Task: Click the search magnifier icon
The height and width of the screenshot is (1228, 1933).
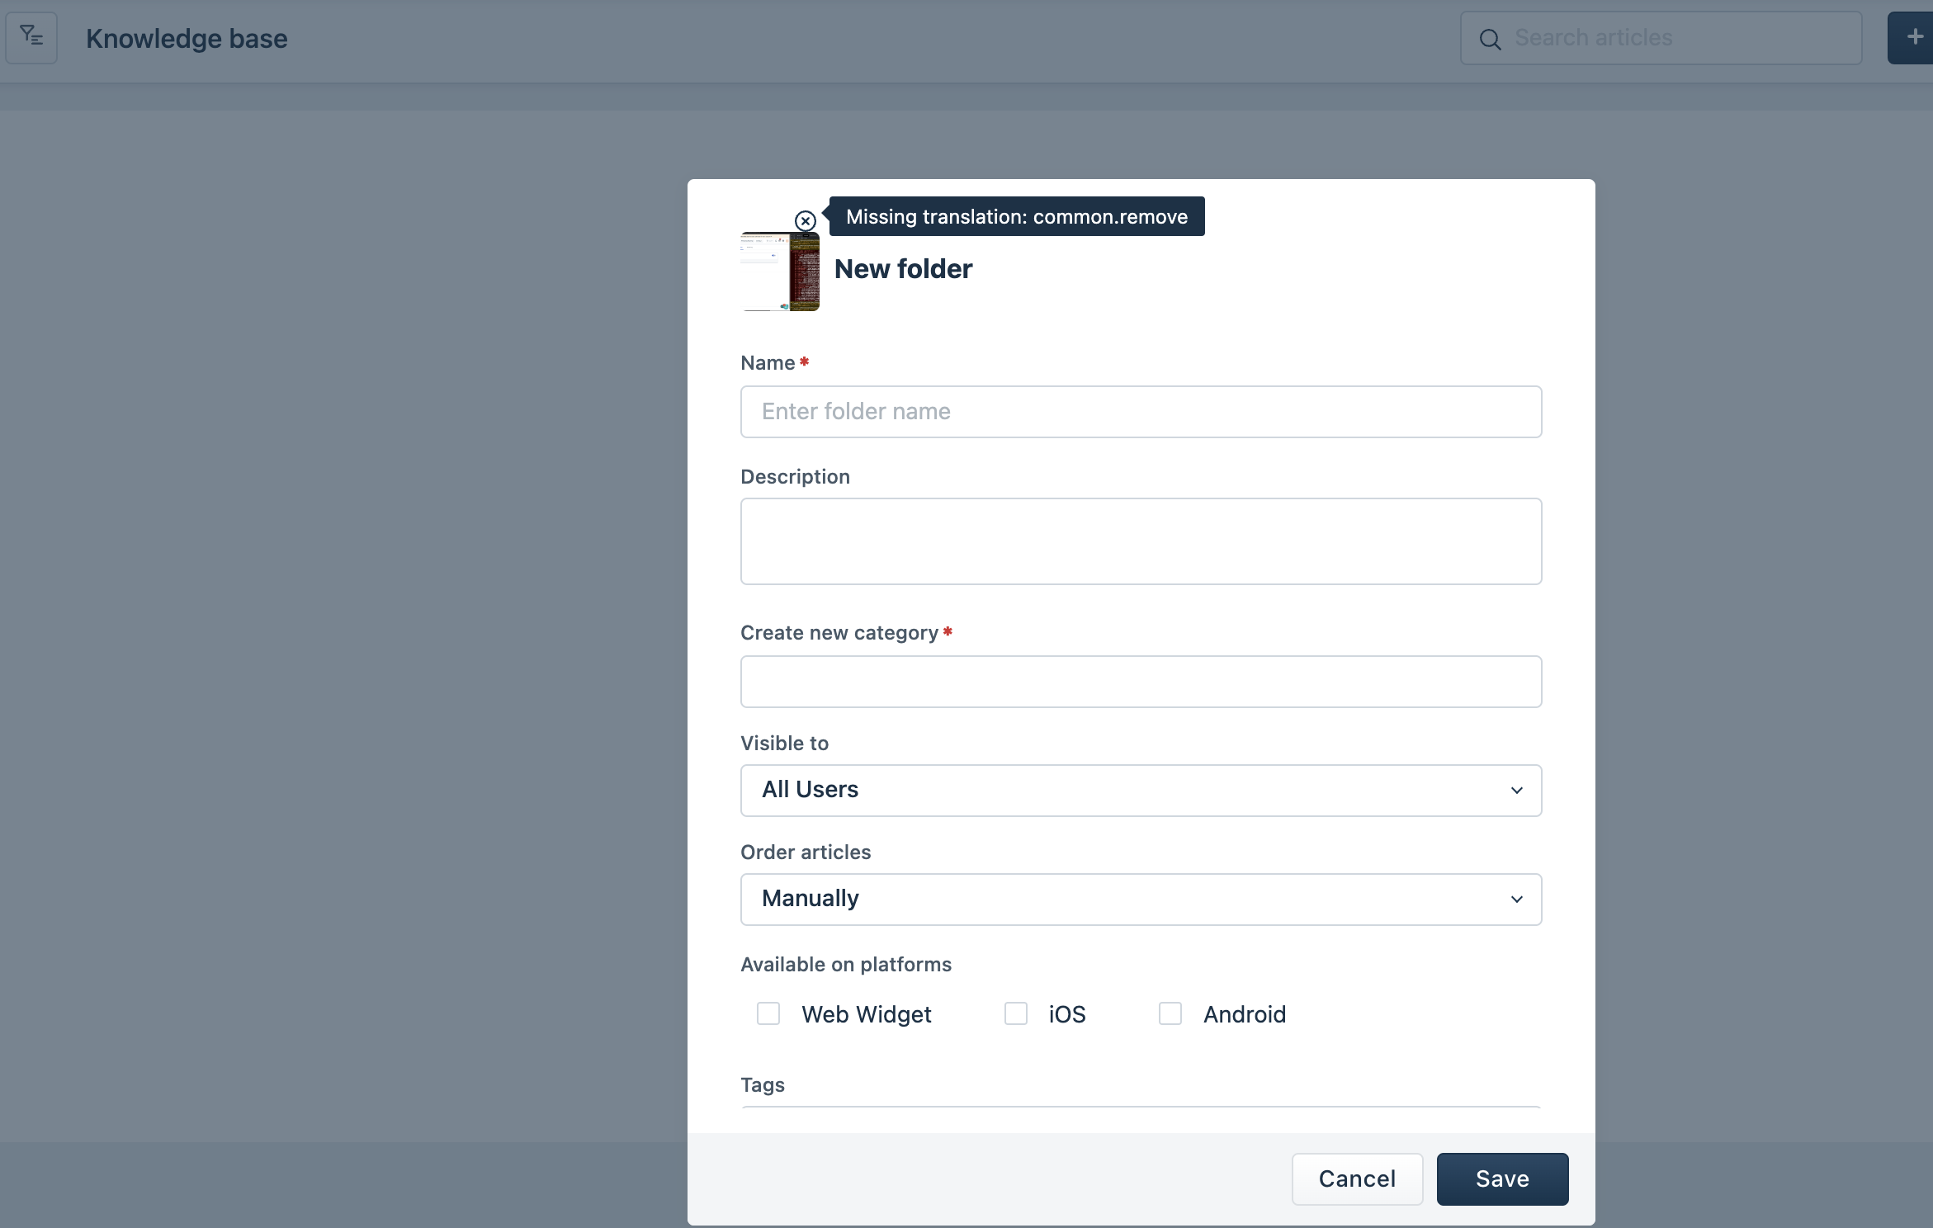Action: 1490,39
